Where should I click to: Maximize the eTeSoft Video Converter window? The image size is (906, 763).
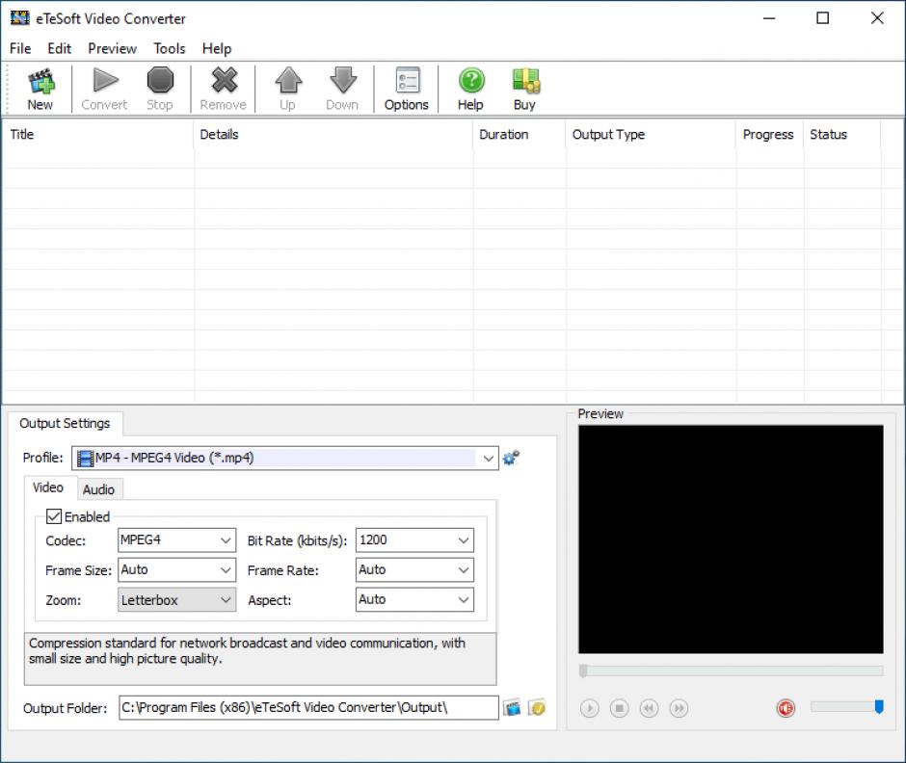click(x=823, y=18)
